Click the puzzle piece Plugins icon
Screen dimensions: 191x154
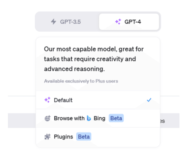47,137
